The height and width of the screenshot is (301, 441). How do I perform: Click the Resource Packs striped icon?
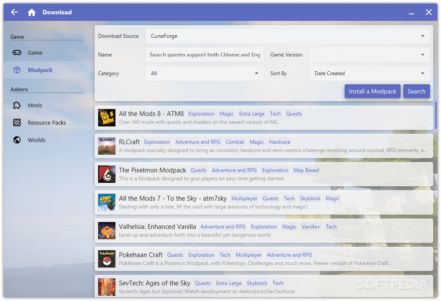(x=17, y=122)
